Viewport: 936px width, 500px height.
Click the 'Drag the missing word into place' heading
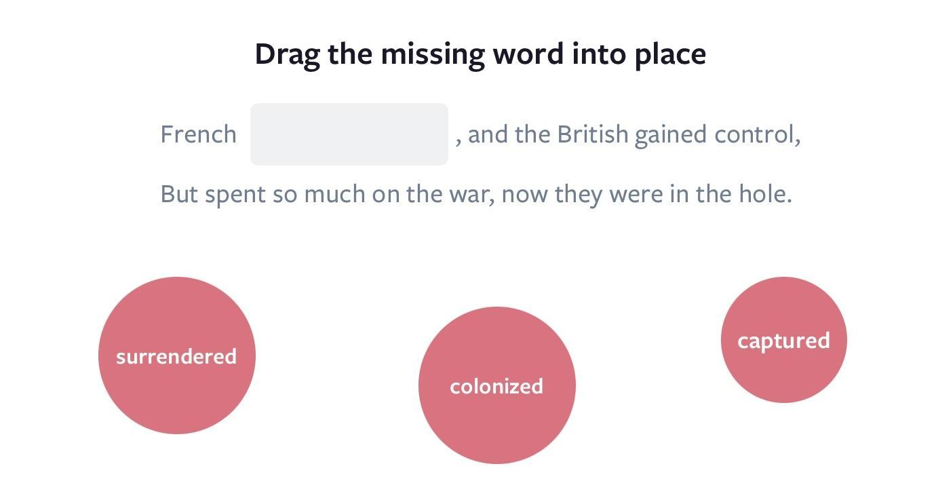click(480, 54)
